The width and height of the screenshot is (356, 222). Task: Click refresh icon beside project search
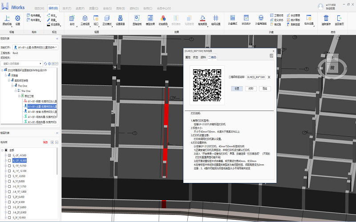click(x=45, y=63)
